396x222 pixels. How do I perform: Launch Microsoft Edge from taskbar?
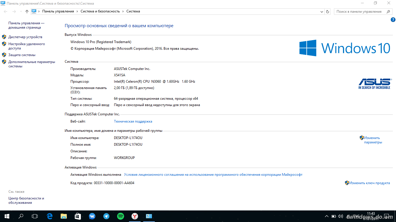[x=50, y=216]
